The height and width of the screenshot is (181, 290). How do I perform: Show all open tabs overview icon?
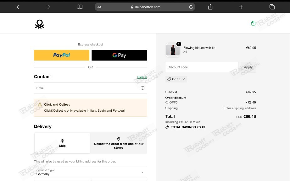pyautogui.click(x=272, y=7)
